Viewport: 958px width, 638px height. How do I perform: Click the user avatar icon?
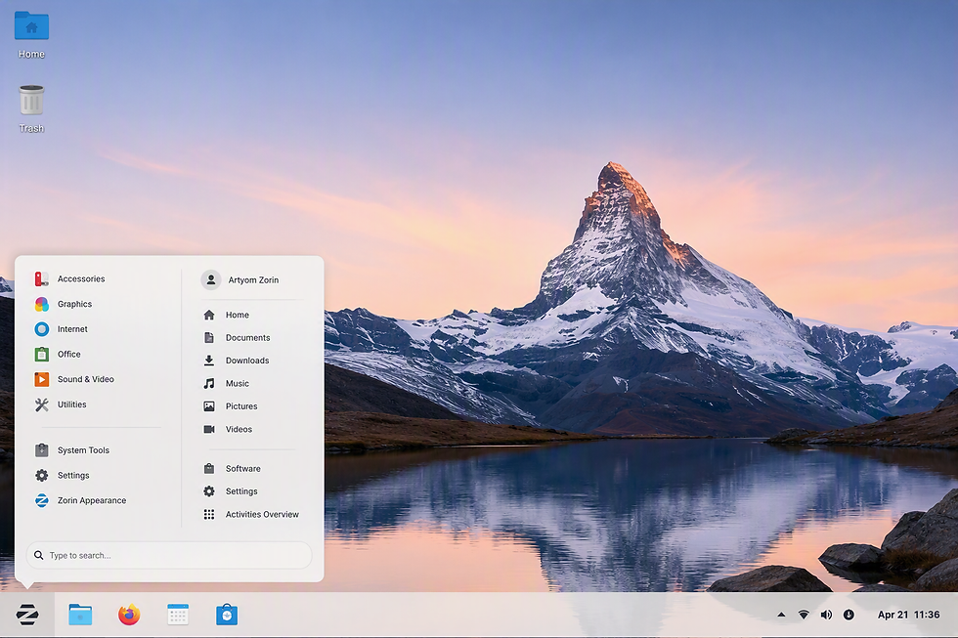pyautogui.click(x=211, y=279)
